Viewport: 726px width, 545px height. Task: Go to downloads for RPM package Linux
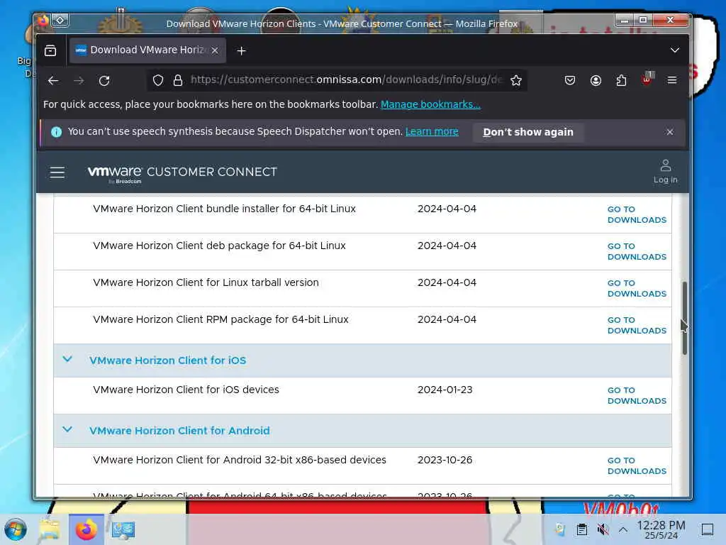click(637, 325)
